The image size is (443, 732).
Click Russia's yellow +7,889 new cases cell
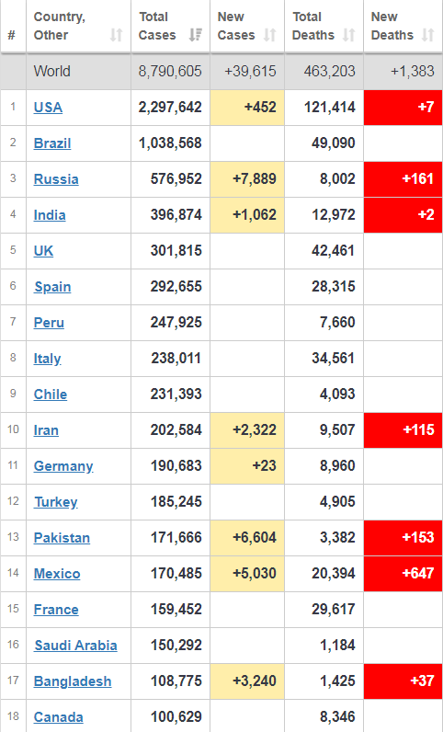pyautogui.click(x=247, y=179)
